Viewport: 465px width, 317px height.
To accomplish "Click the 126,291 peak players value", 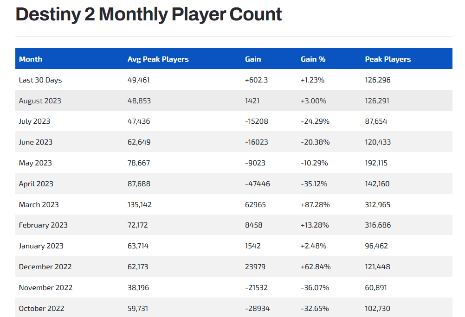I will (377, 101).
